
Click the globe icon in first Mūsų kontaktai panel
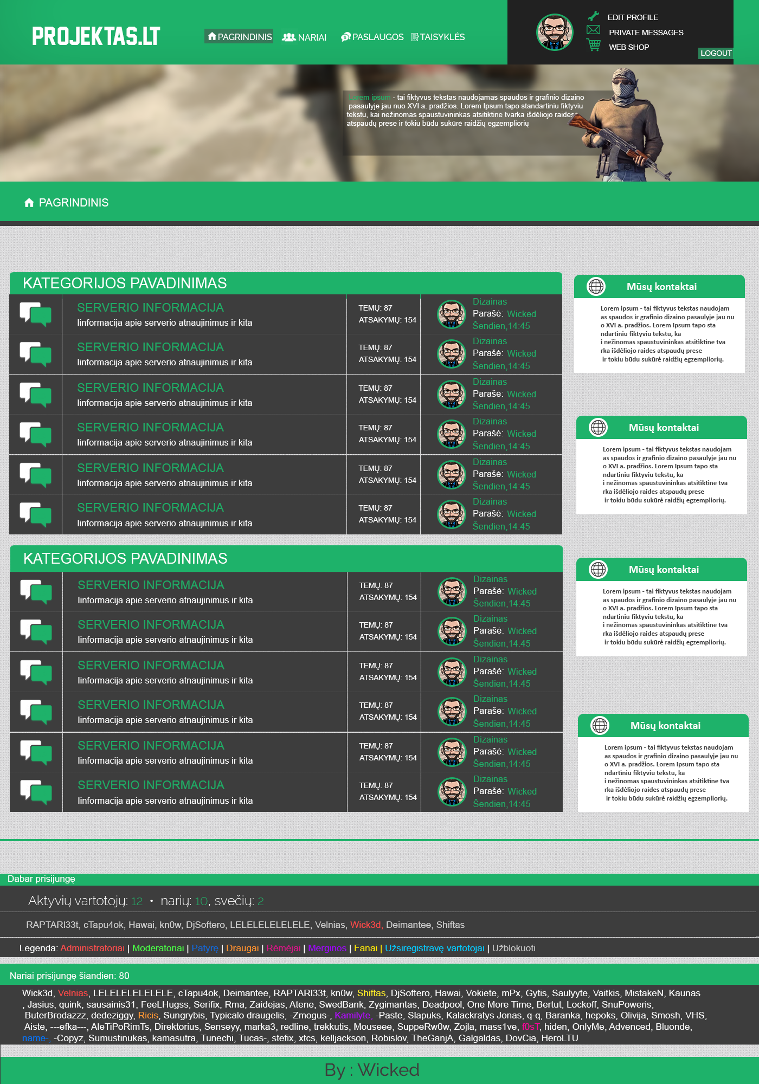[x=596, y=286]
